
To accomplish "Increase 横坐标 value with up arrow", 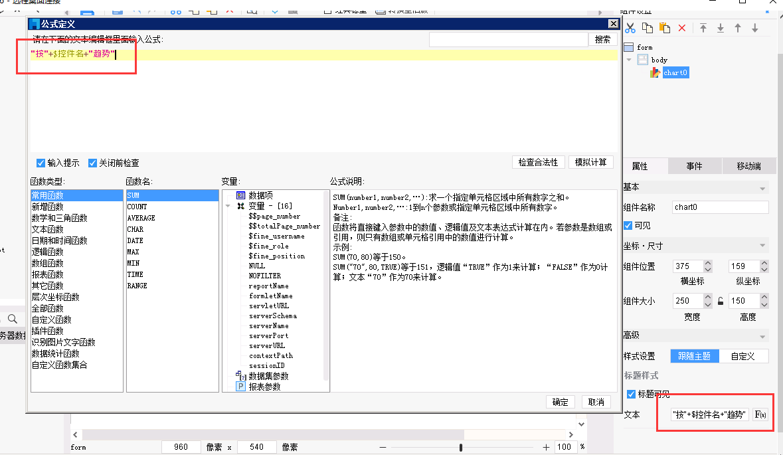I will [x=707, y=263].
